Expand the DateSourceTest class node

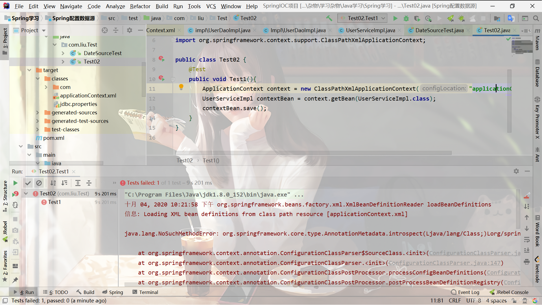pos(63,53)
